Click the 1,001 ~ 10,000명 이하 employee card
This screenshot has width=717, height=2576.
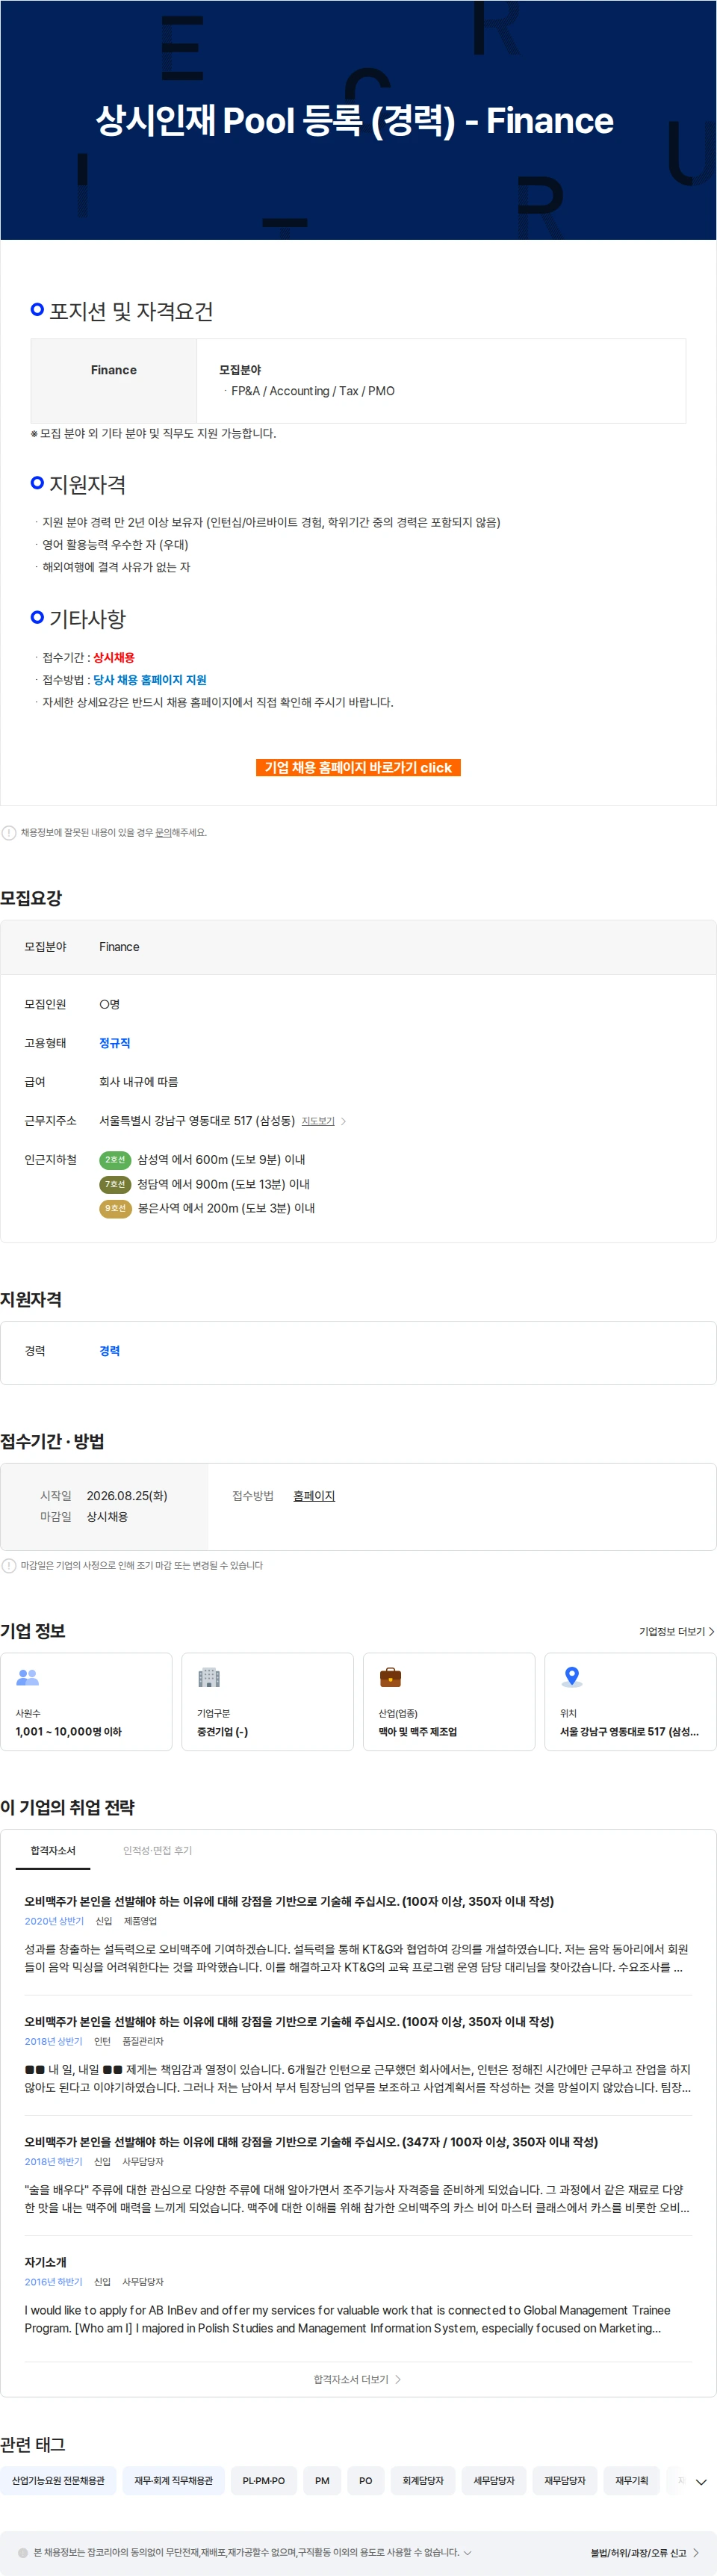86,1702
